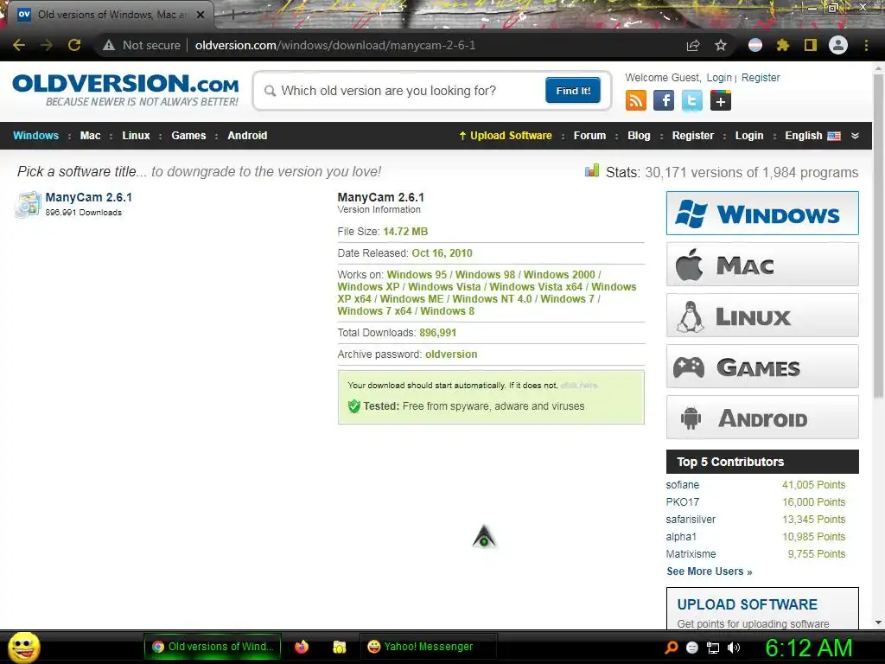885x664 pixels.
Task: Open the ManyCam 2.6.1 title link
Action: pyautogui.click(x=89, y=197)
